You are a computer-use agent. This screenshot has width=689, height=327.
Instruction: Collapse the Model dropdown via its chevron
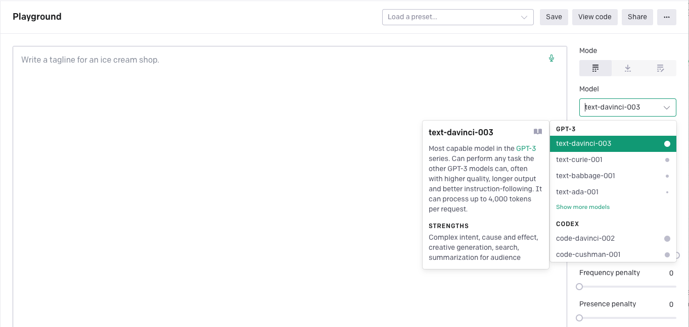pos(667,107)
